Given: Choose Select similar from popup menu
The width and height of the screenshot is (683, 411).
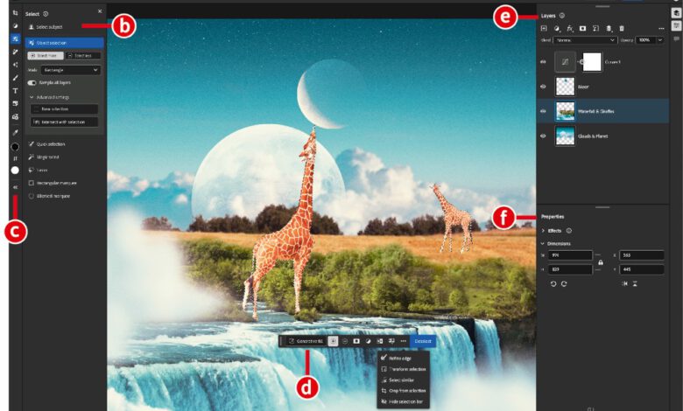Looking at the screenshot, I should 404,380.
